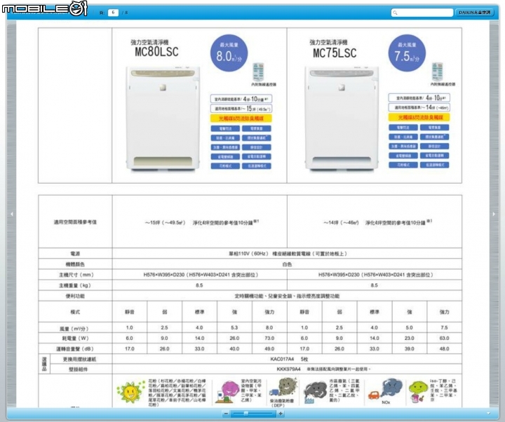
Task: Expand the bottom-right corner arrow
Action: tap(488, 414)
